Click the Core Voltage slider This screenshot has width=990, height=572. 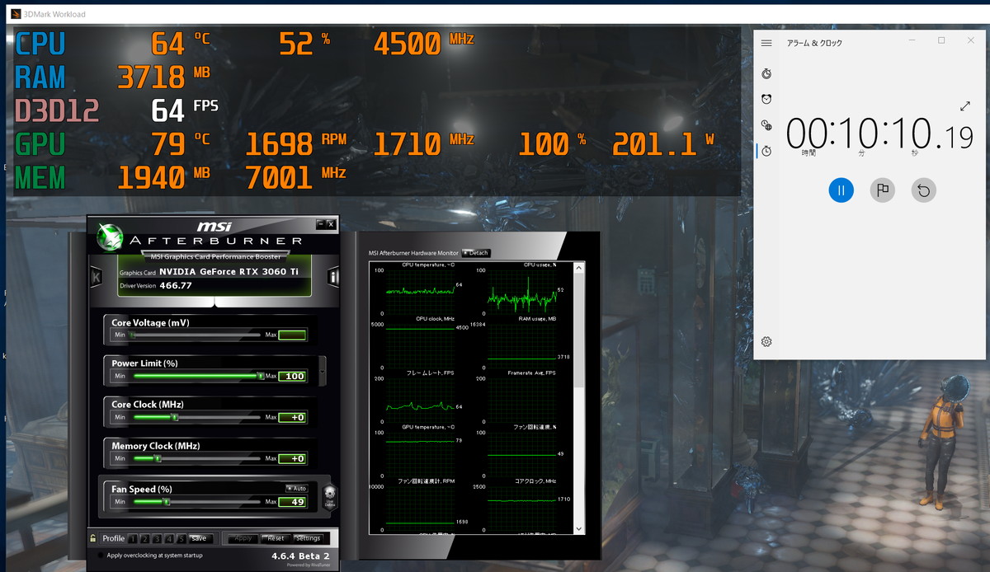tap(196, 335)
